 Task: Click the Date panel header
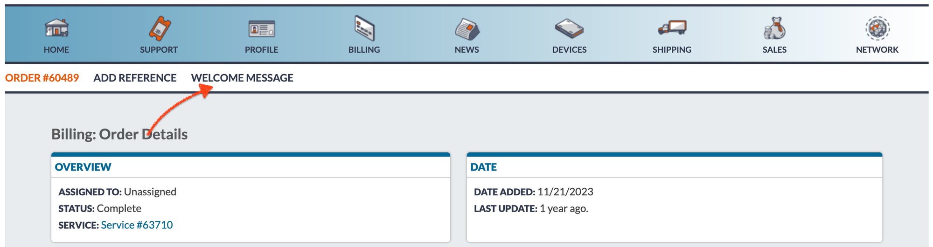tap(483, 167)
